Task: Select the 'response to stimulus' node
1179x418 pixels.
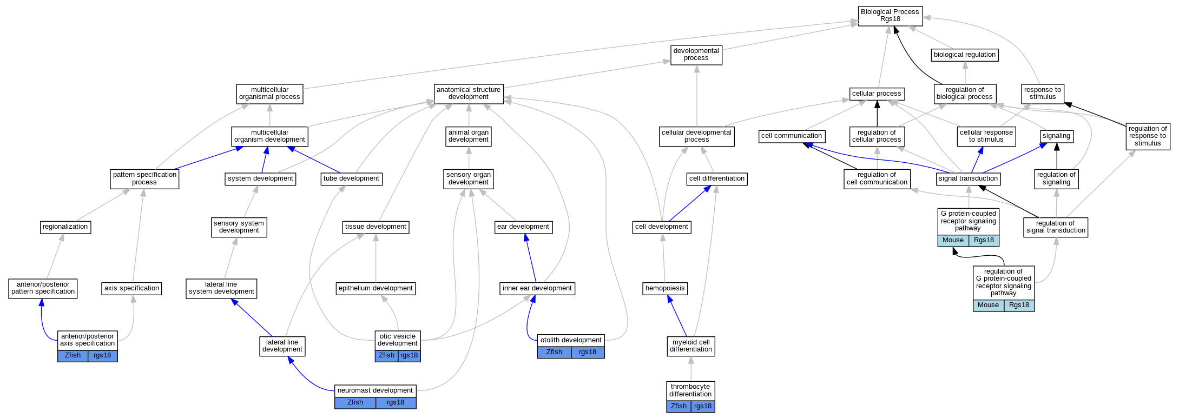Action: pyautogui.click(x=1043, y=94)
